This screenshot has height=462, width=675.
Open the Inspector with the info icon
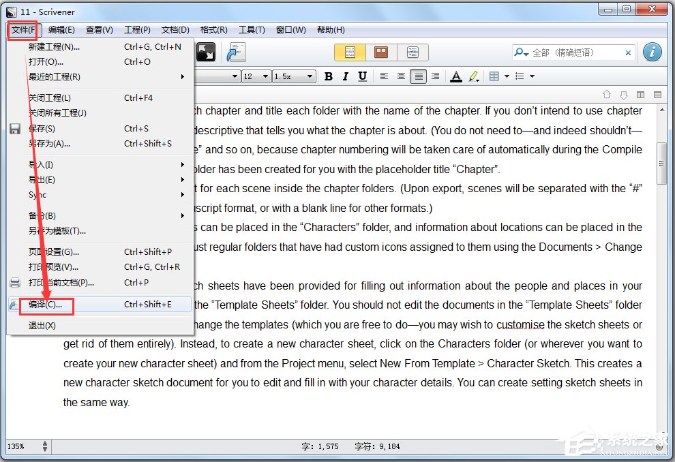[x=652, y=52]
